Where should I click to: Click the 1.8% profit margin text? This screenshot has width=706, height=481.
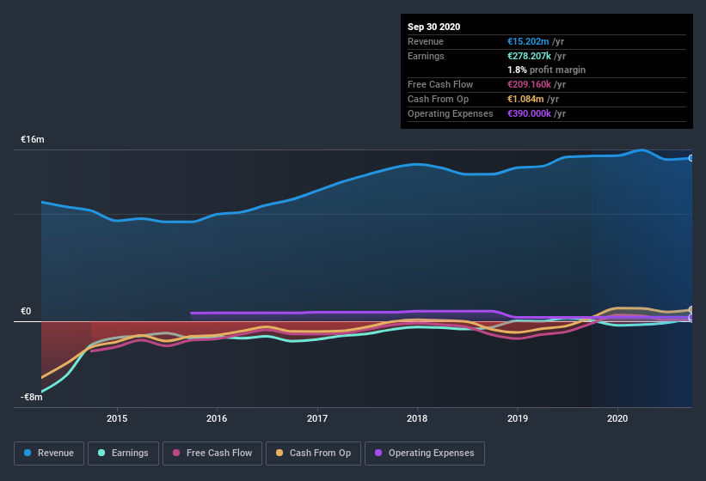point(547,70)
